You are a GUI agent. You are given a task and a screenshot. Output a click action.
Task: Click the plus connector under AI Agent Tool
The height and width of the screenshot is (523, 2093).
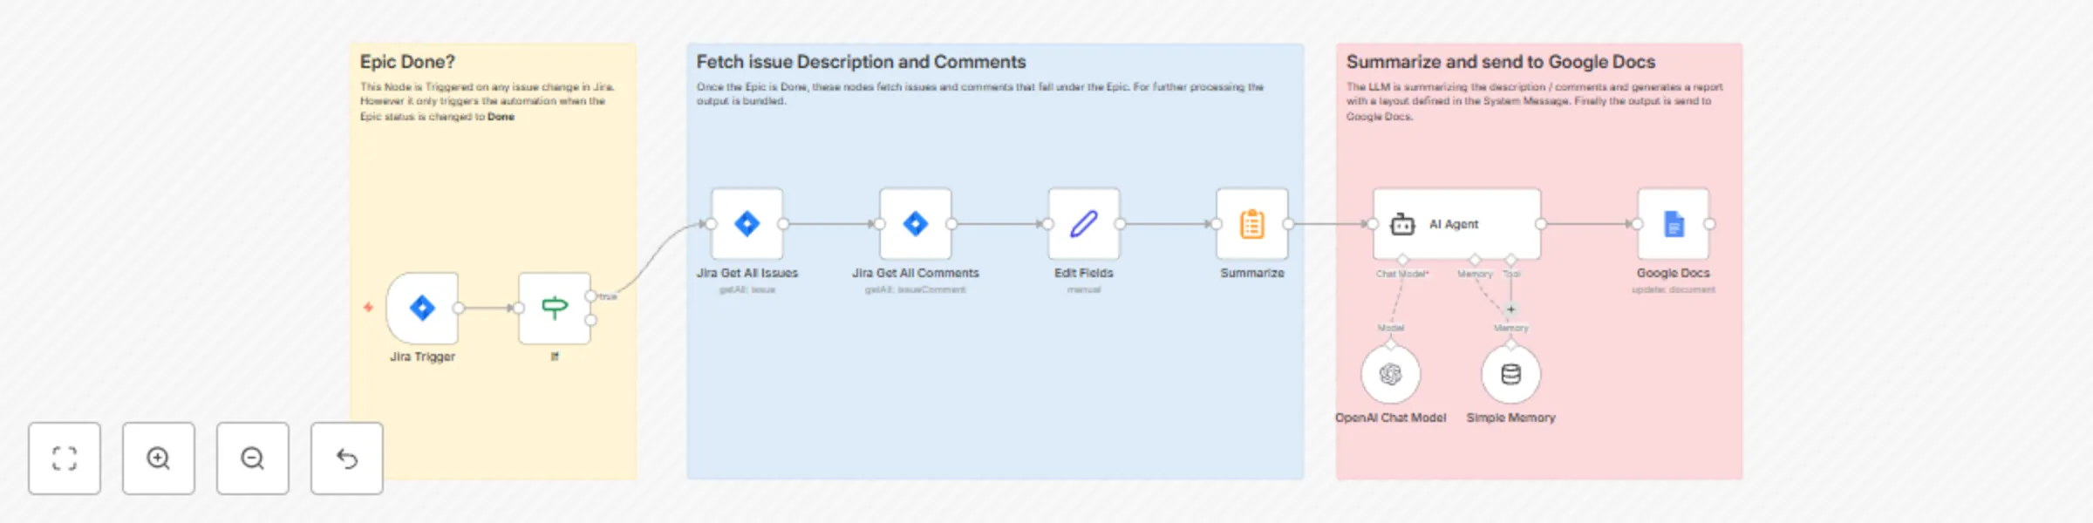1511,309
